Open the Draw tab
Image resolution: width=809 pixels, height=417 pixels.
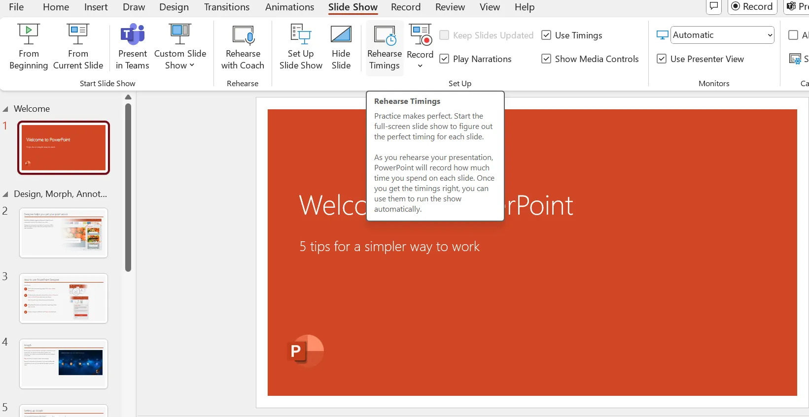click(134, 7)
